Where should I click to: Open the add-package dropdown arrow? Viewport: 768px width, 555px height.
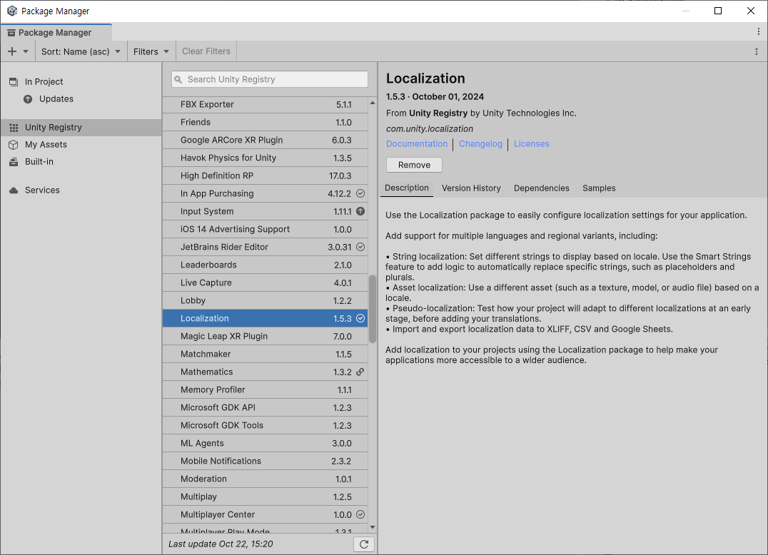[x=26, y=51]
